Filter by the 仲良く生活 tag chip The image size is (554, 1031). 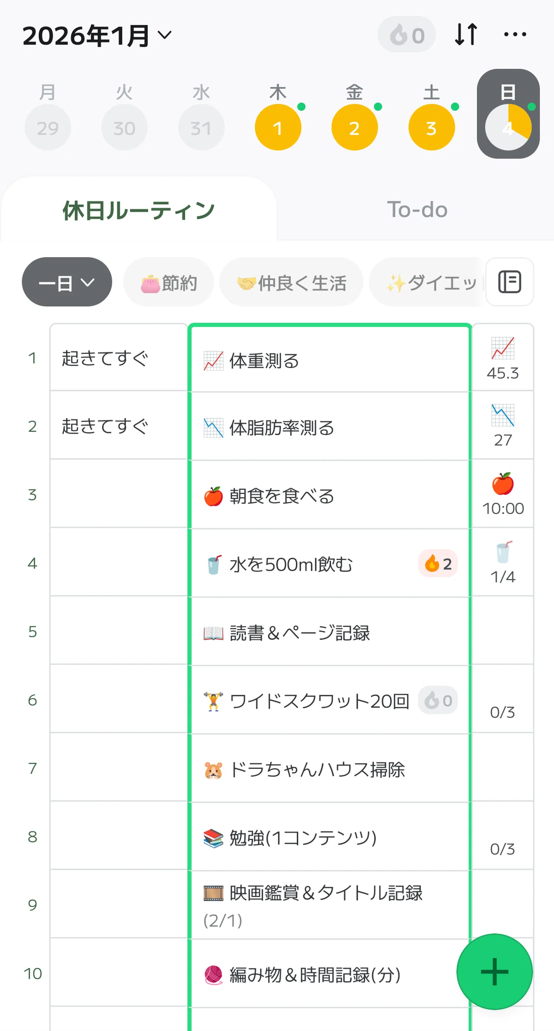pyautogui.click(x=291, y=283)
